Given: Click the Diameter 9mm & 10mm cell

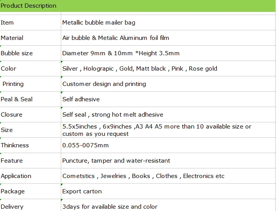Looking at the screenshot, I should pyautogui.click(x=121, y=53).
